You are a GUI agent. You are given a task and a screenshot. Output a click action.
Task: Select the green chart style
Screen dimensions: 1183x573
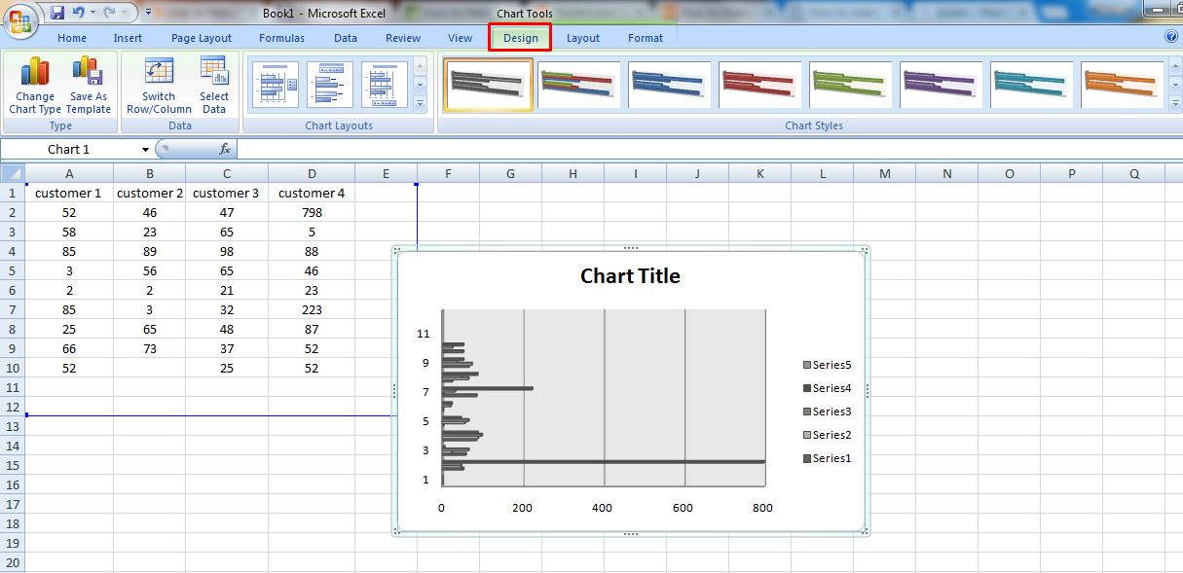[x=851, y=85]
